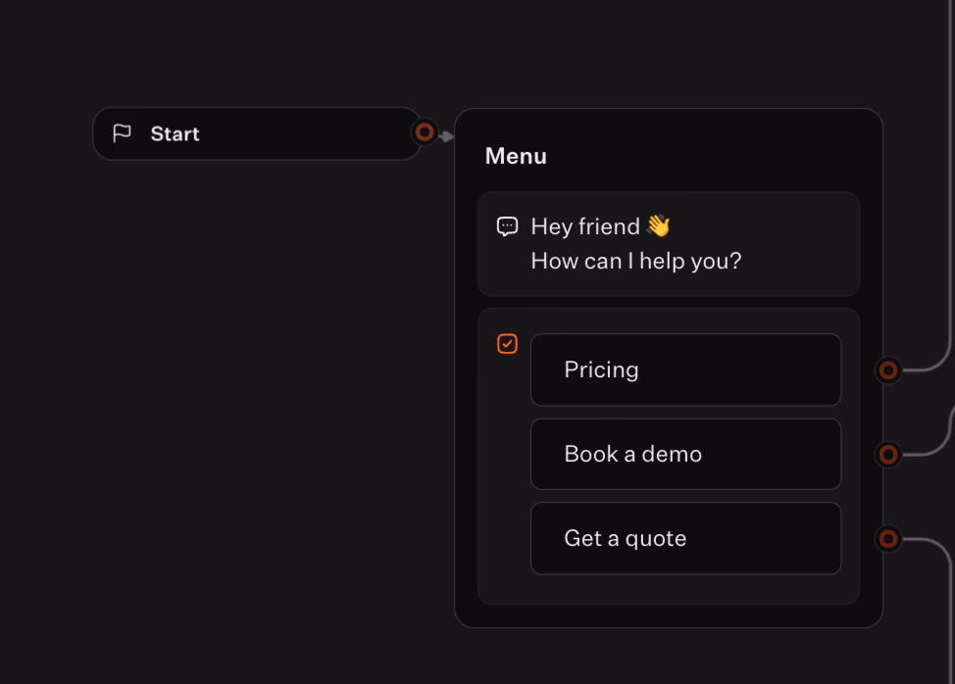Click the connector port next to Pricing
Screen dimensions: 955x684
click(x=887, y=370)
